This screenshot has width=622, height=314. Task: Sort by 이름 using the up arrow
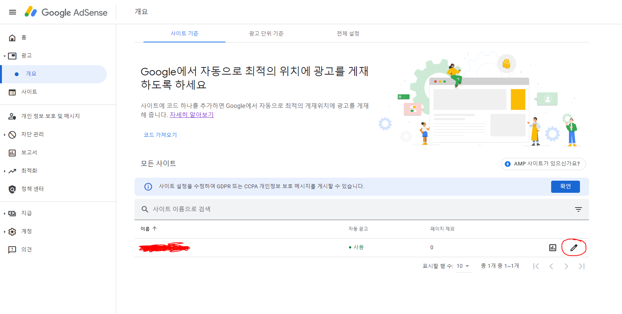click(155, 228)
